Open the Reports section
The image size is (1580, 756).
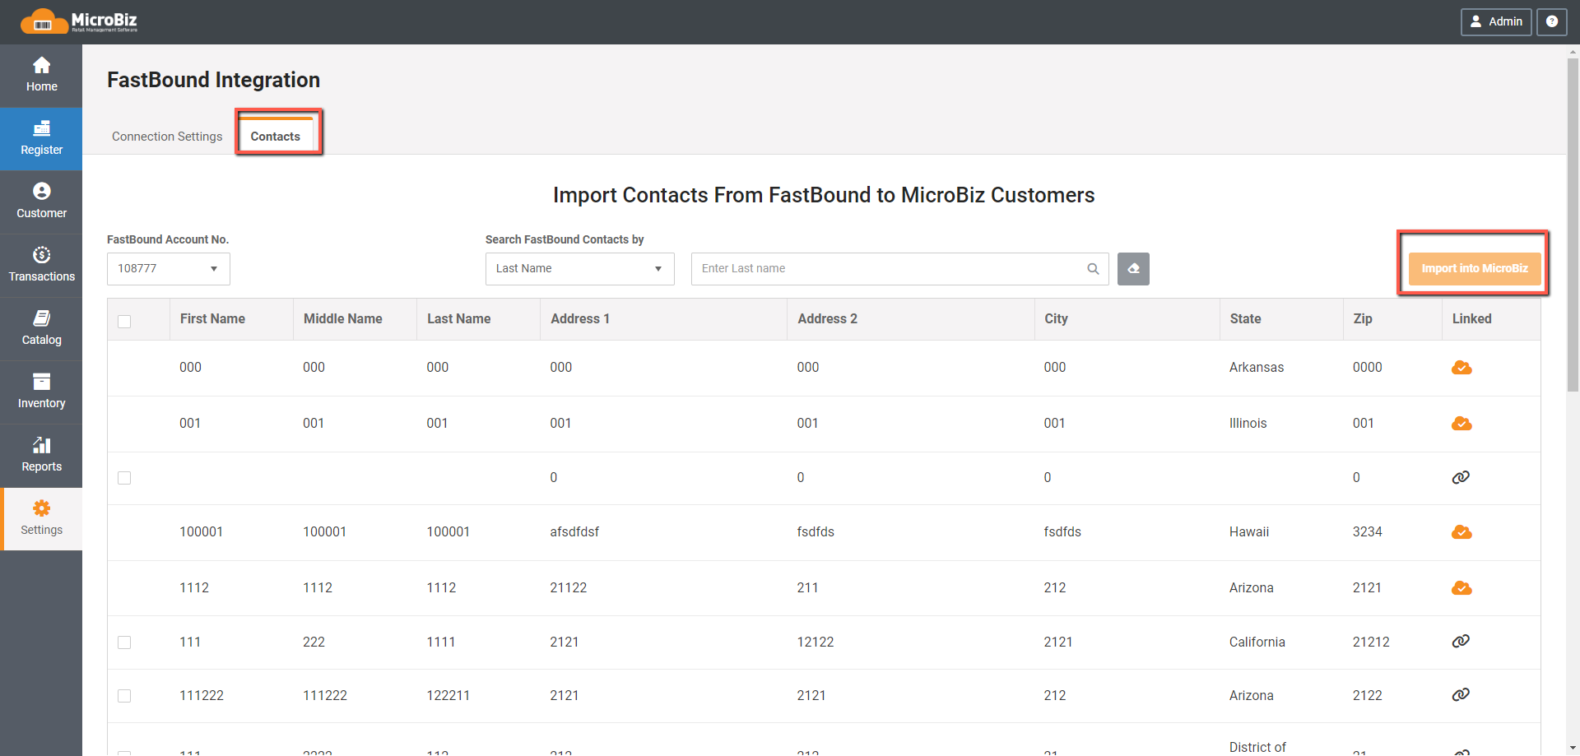(x=41, y=456)
